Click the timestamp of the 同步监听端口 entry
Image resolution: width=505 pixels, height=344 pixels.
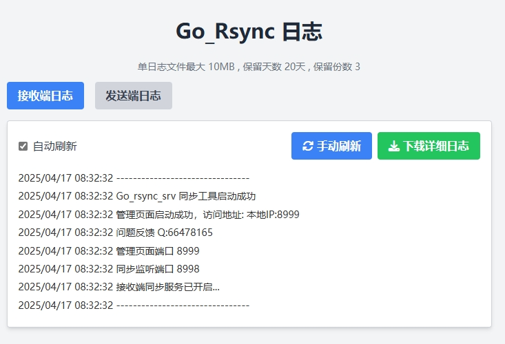coord(65,269)
